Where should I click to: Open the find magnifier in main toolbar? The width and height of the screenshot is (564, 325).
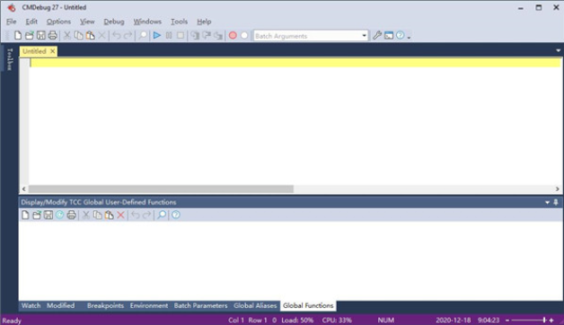tap(143, 35)
